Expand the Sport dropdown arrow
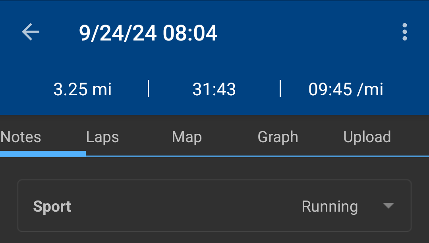429x243 pixels. [x=388, y=206]
